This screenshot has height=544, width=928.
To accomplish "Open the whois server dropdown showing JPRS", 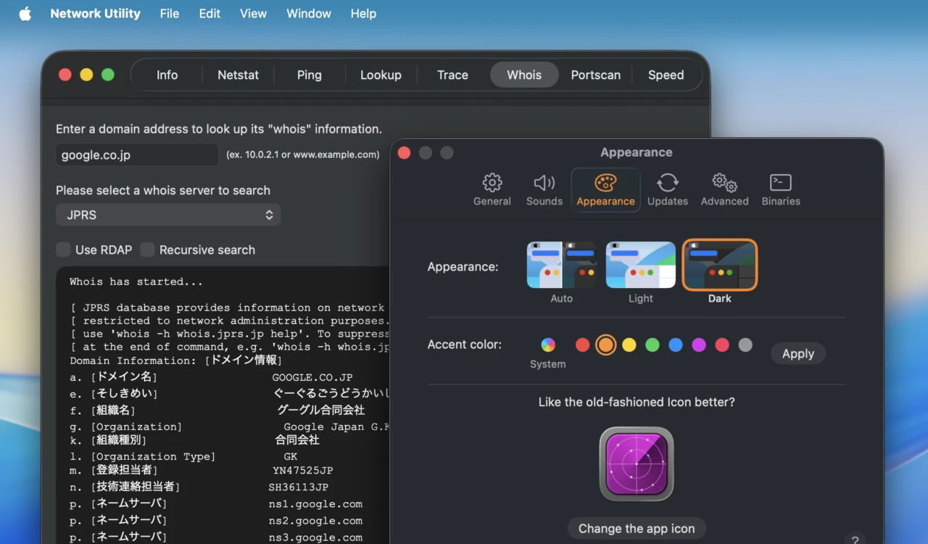I will click(167, 215).
